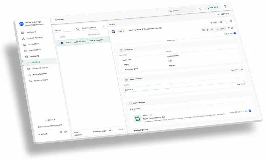Open Account Setup

point(41,80)
